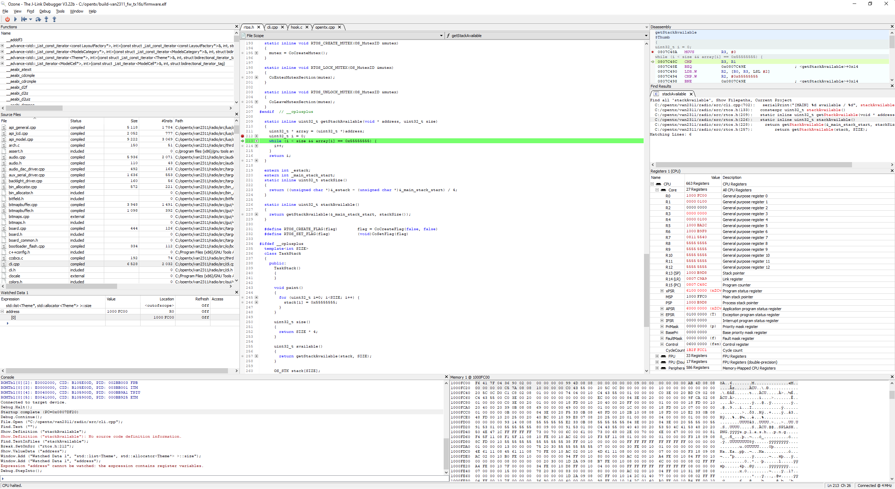Close the Disassembly panel with X
This screenshot has height=489, width=895.
point(892,27)
